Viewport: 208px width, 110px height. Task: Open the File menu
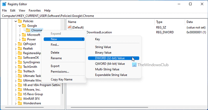click(4, 10)
